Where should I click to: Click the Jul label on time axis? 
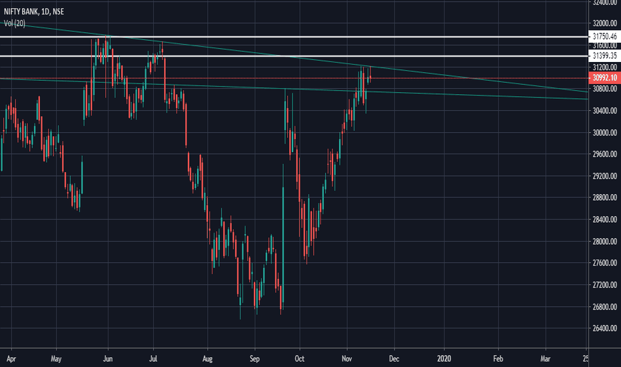153,359
